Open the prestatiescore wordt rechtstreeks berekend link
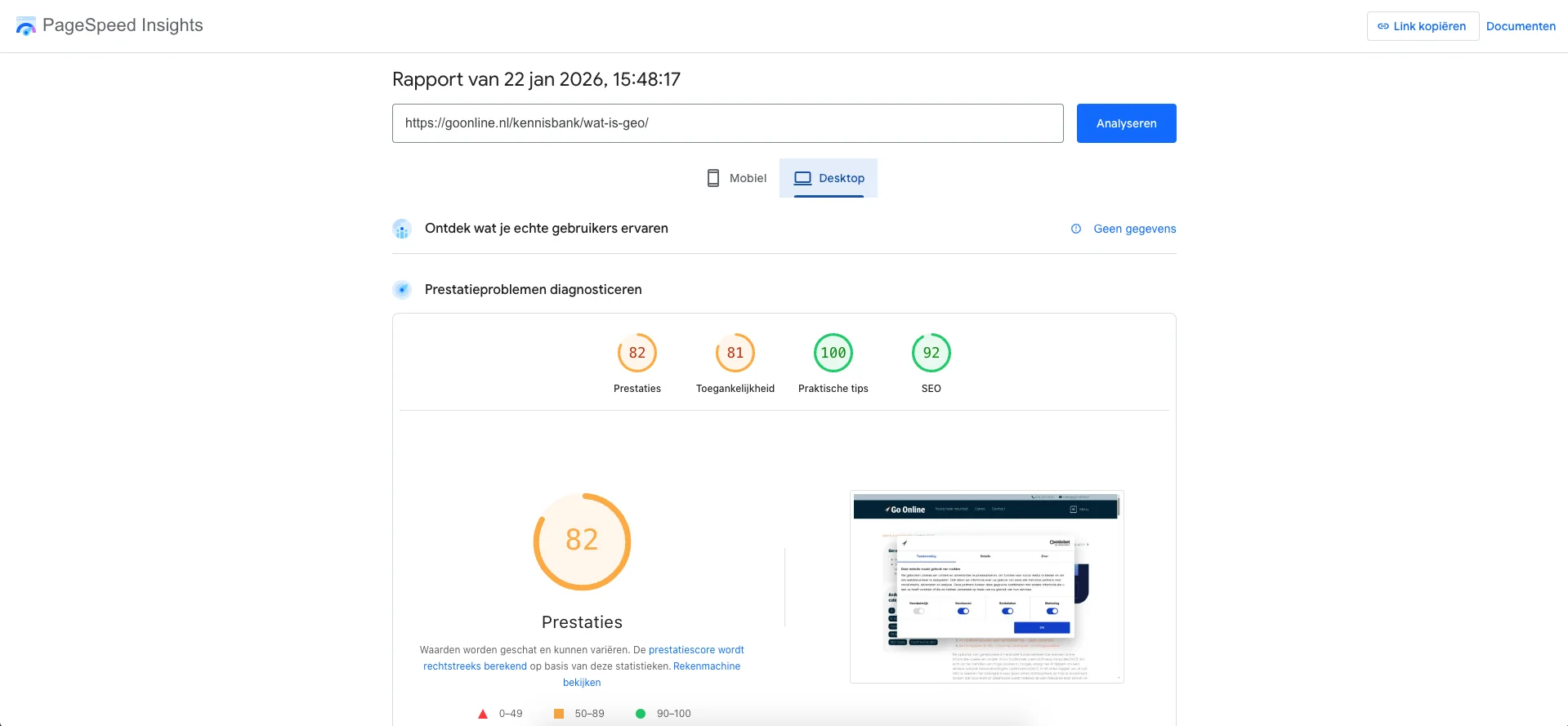The width and height of the screenshot is (1568, 726). click(695, 650)
